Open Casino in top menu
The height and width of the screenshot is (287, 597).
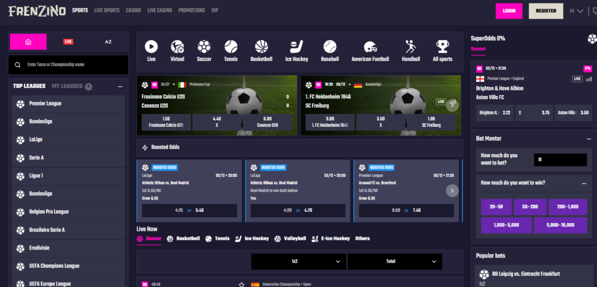(x=134, y=10)
